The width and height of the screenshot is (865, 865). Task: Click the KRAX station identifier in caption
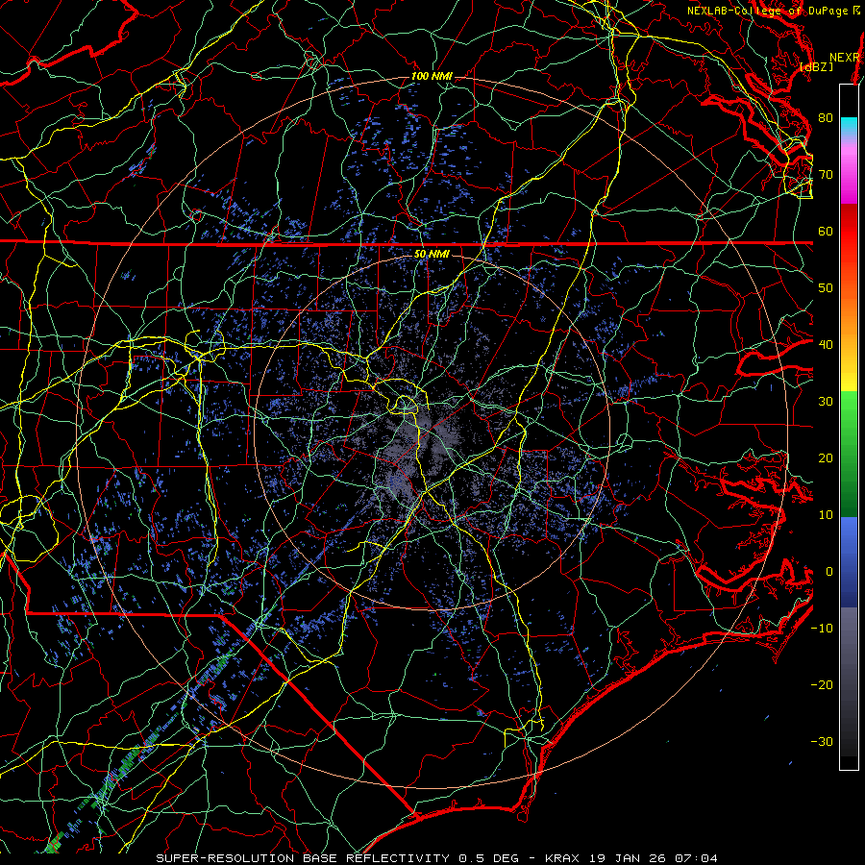click(x=563, y=858)
